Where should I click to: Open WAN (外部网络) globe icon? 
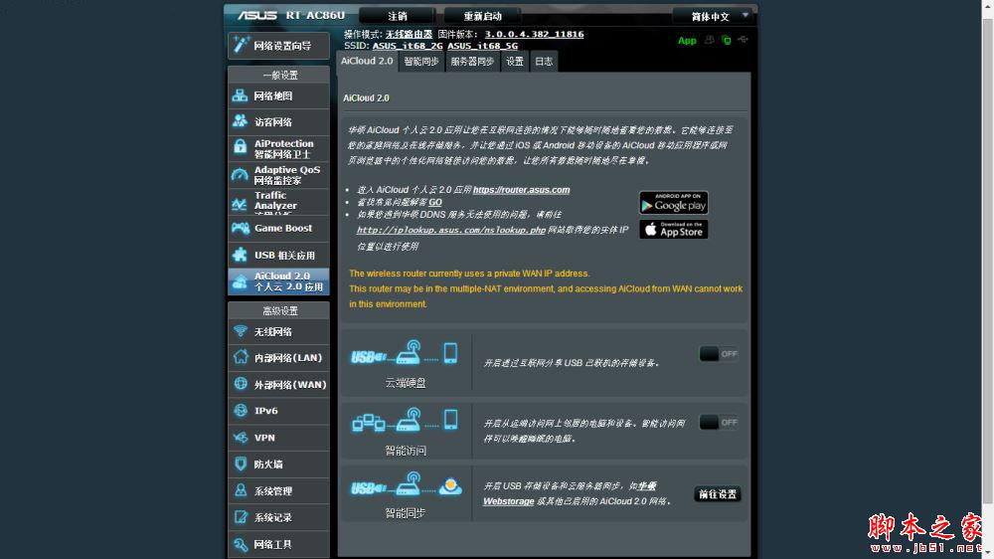click(241, 383)
